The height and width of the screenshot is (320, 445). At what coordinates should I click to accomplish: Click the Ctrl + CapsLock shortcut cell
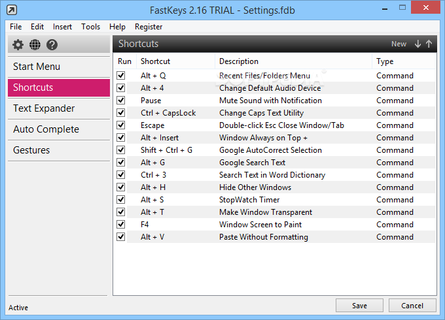168,113
